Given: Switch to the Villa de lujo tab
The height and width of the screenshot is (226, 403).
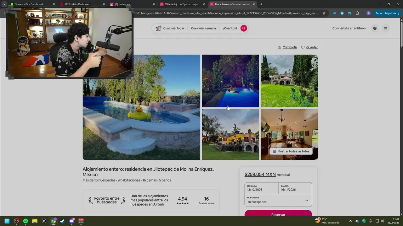Looking at the screenshot, I should [182, 4].
